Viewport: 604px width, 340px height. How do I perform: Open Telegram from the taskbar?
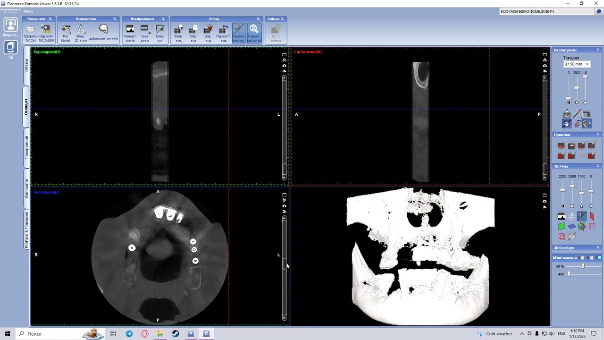pos(129,334)
